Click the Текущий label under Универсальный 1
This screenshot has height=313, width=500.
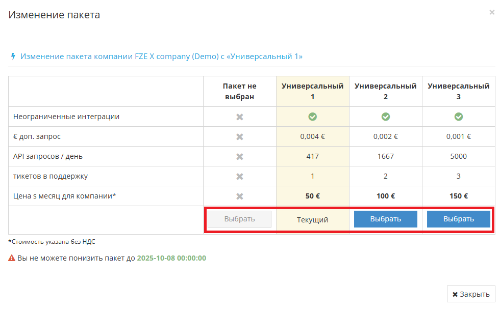(x=312, y=220)
